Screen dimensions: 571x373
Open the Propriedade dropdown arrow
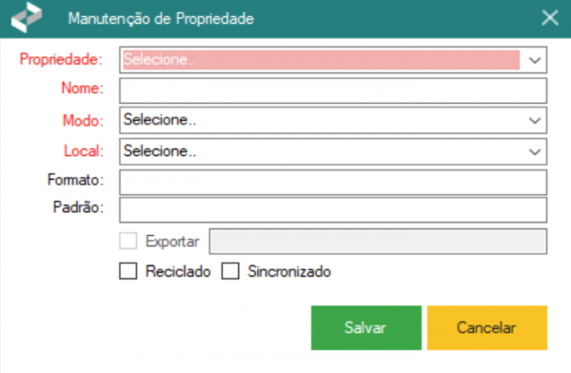[x=534, y=60]
